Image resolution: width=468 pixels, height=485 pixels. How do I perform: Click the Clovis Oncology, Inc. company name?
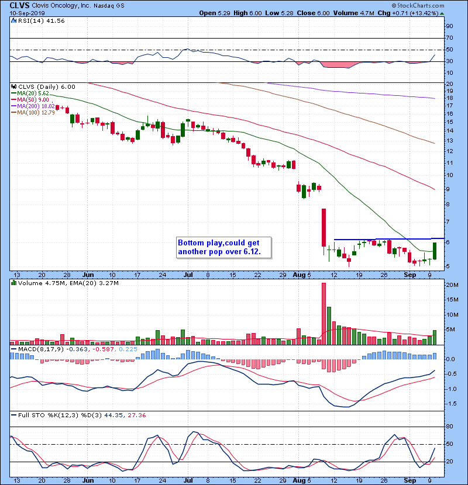click(x=61, y=6)
